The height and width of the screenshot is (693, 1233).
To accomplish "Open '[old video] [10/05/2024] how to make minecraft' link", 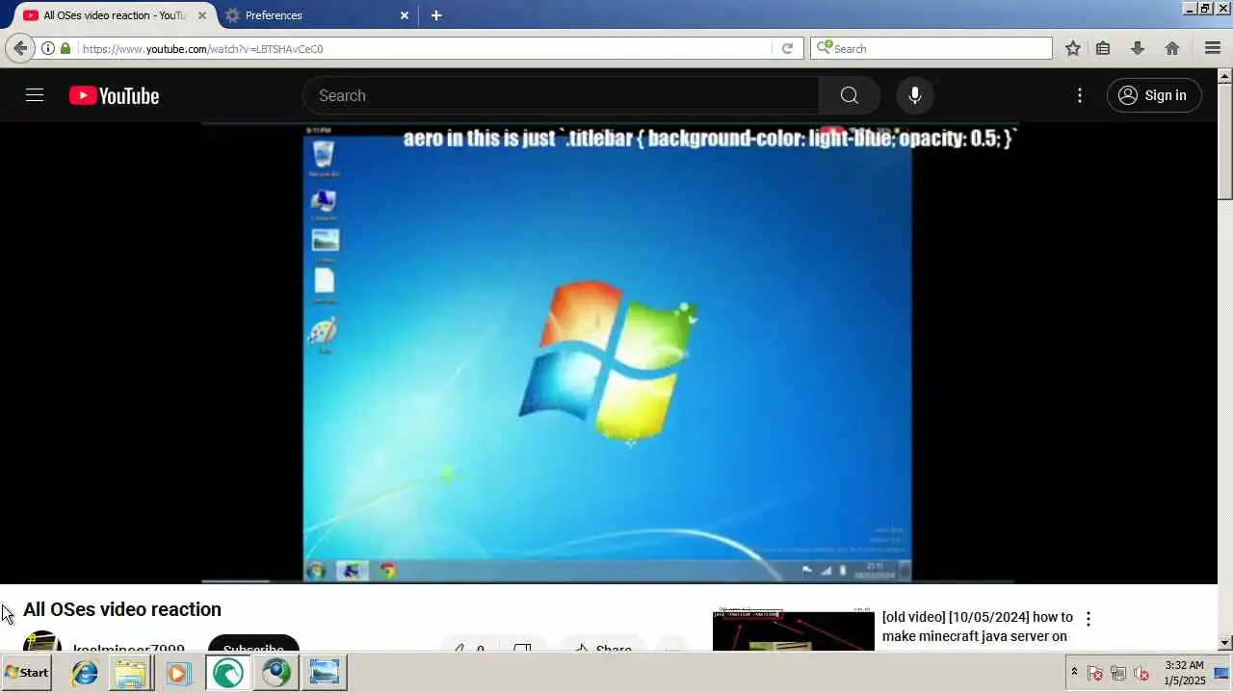I will coord(977,627).
